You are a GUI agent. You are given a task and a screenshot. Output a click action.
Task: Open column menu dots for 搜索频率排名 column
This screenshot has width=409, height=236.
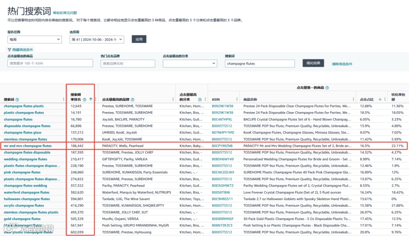(x=96, y=99)
